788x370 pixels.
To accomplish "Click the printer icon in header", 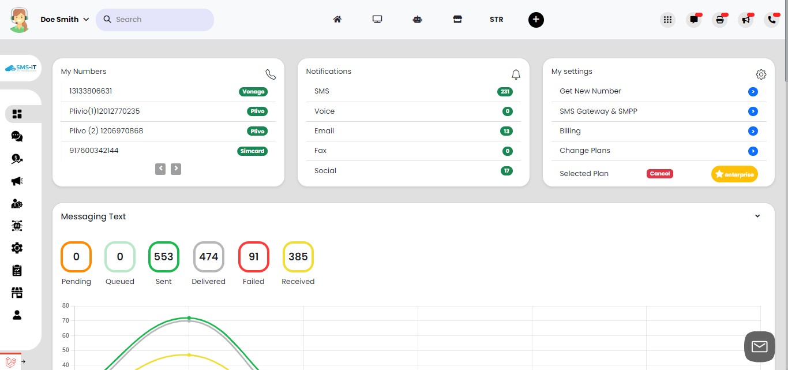I will tap(720, 20).
